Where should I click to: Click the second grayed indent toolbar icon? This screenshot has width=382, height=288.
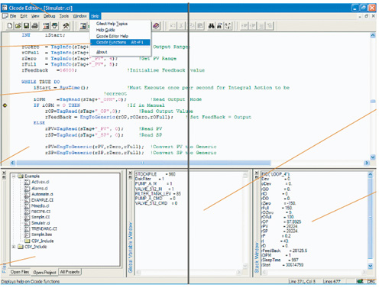click(x=253, y=26)
